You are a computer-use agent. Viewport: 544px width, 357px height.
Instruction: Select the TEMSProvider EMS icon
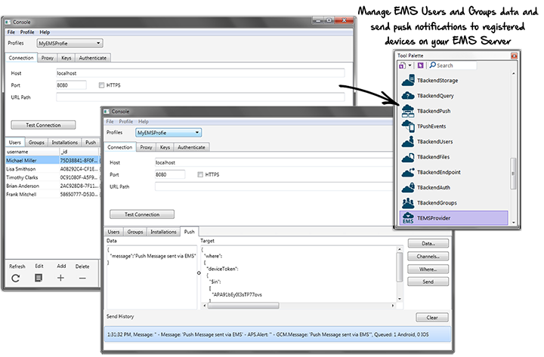[x=408, y=218]
